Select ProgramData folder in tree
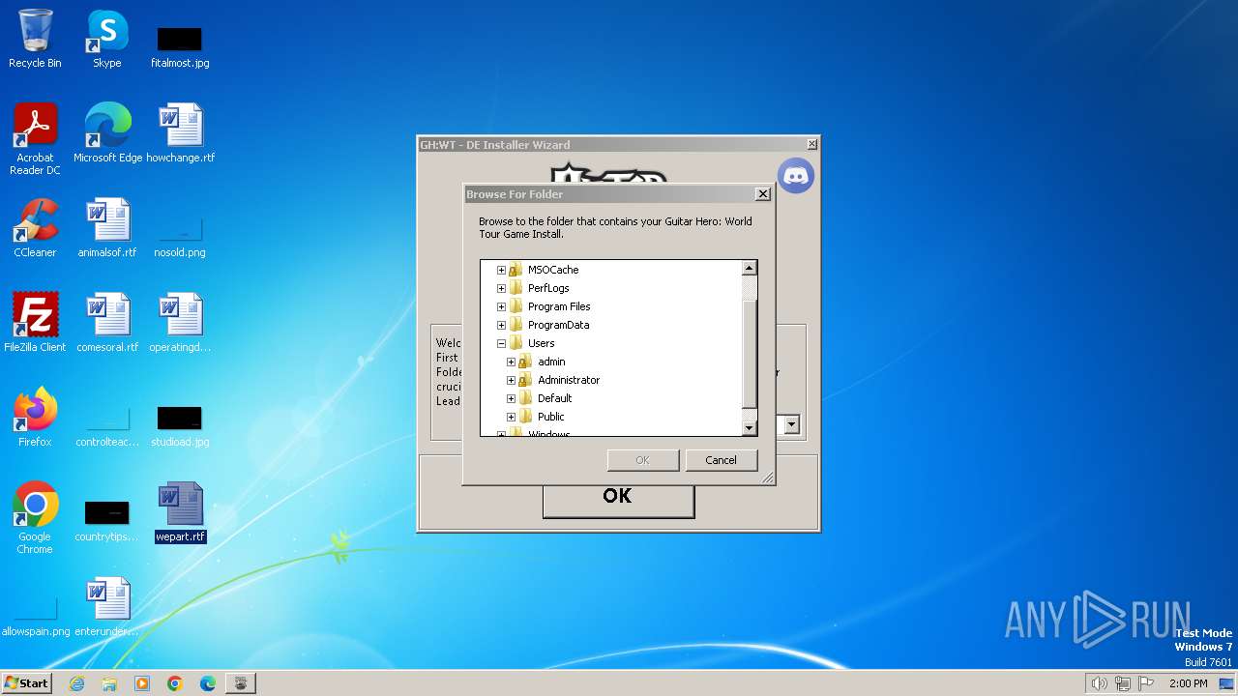Screen dimensions: 1238x696 click(558, 325)
